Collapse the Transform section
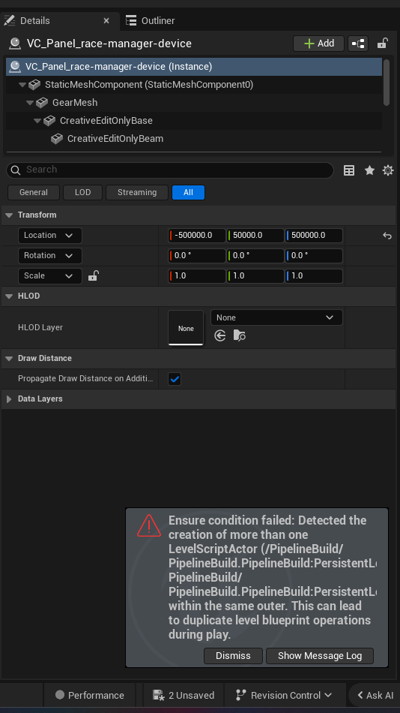400x713 pixels. 9,215
